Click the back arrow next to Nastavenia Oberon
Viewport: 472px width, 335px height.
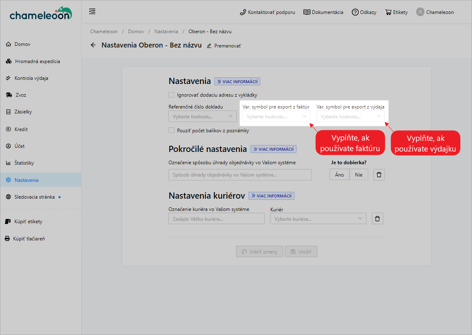pos(93,45)
